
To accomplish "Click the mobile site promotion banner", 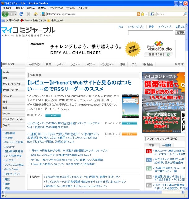I will 164,103.
